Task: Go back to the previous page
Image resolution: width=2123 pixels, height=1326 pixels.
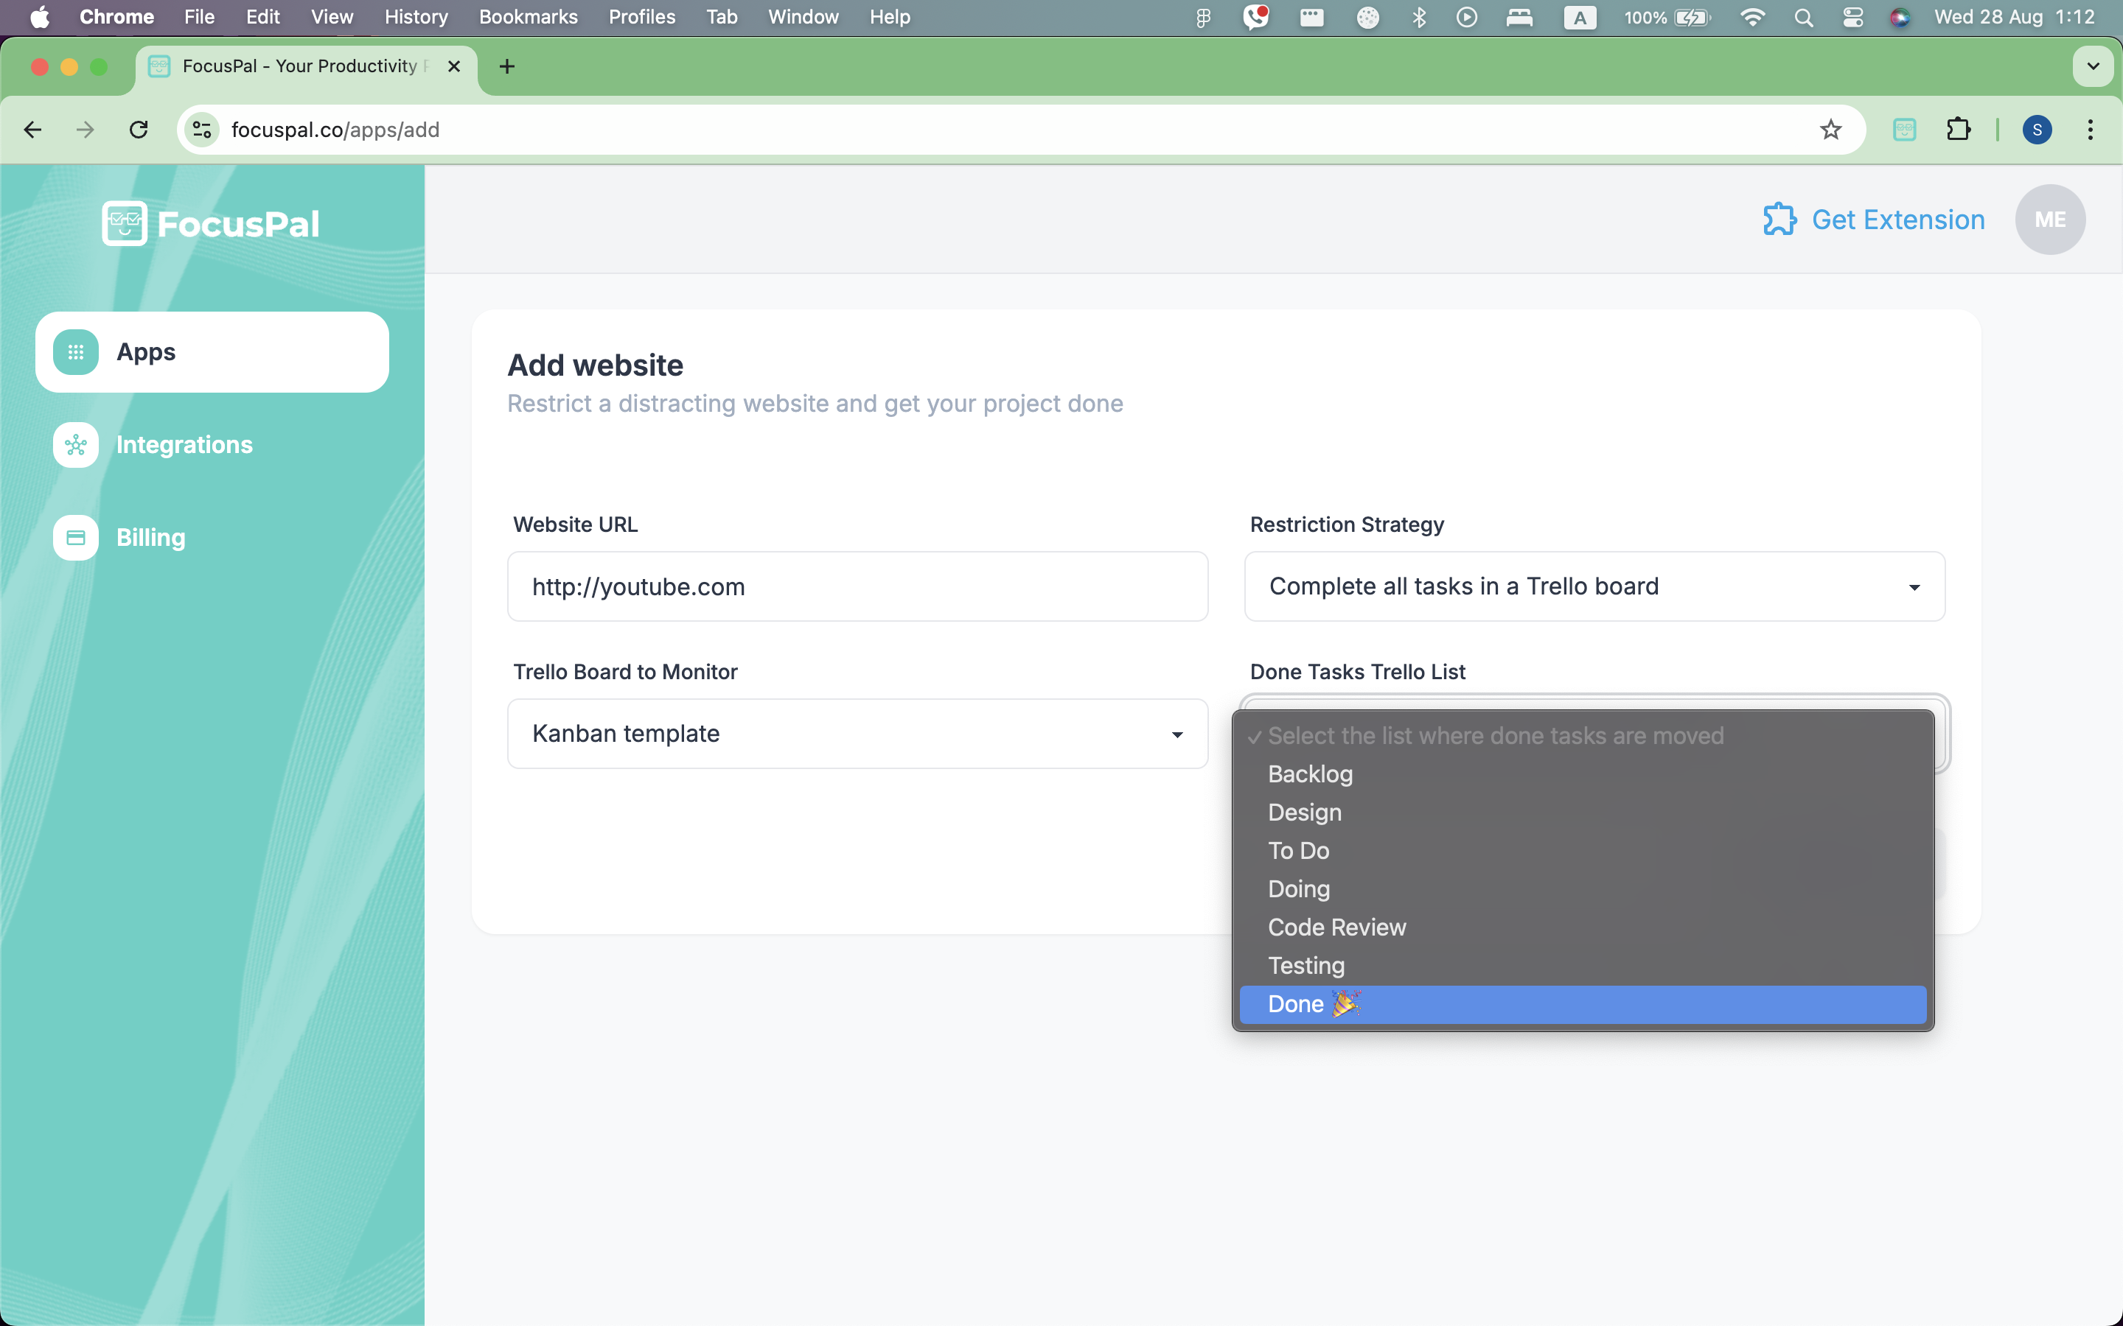Action: [32, 130]
